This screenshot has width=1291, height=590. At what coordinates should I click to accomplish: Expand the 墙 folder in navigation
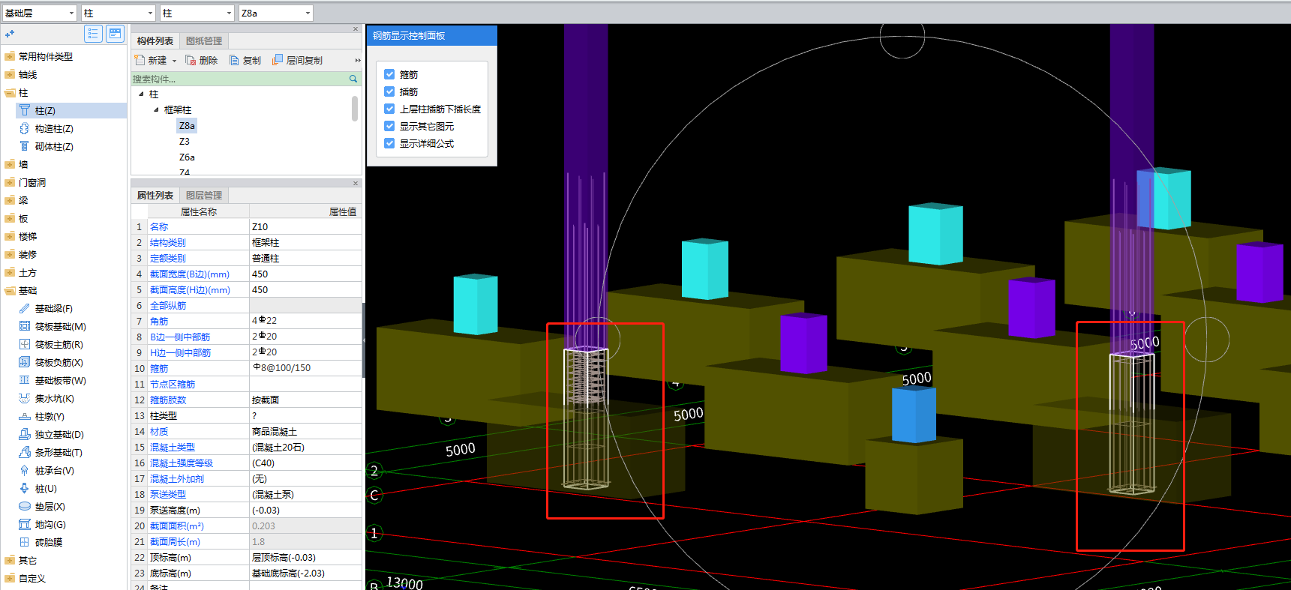click(10, 164)
